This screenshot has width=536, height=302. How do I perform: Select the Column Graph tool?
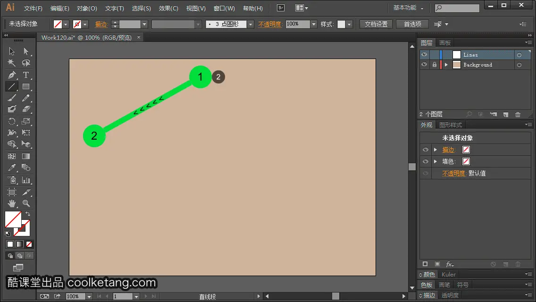click(26, 180)
